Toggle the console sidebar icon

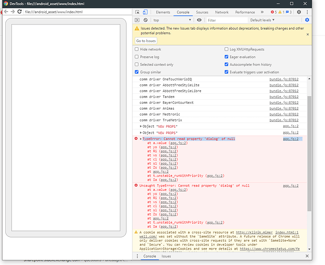click(137, 20)
